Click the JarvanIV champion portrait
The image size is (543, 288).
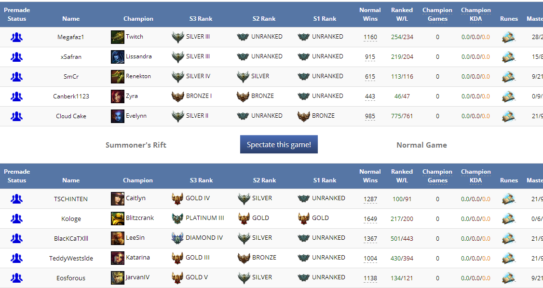pos(117,277)
